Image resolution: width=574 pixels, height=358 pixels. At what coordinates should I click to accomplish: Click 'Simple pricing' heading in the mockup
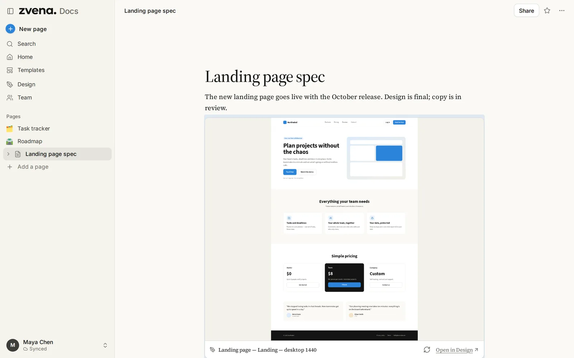pos(344,256)
